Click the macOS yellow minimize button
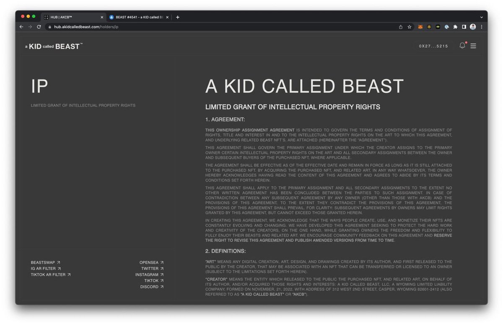 (x=28, y=16)
